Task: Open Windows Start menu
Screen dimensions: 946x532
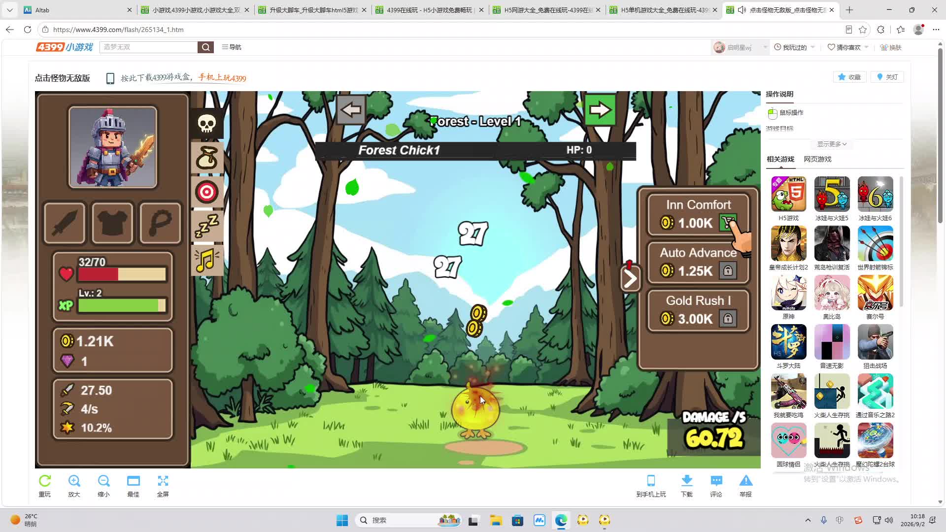Action: coord(342,520)
